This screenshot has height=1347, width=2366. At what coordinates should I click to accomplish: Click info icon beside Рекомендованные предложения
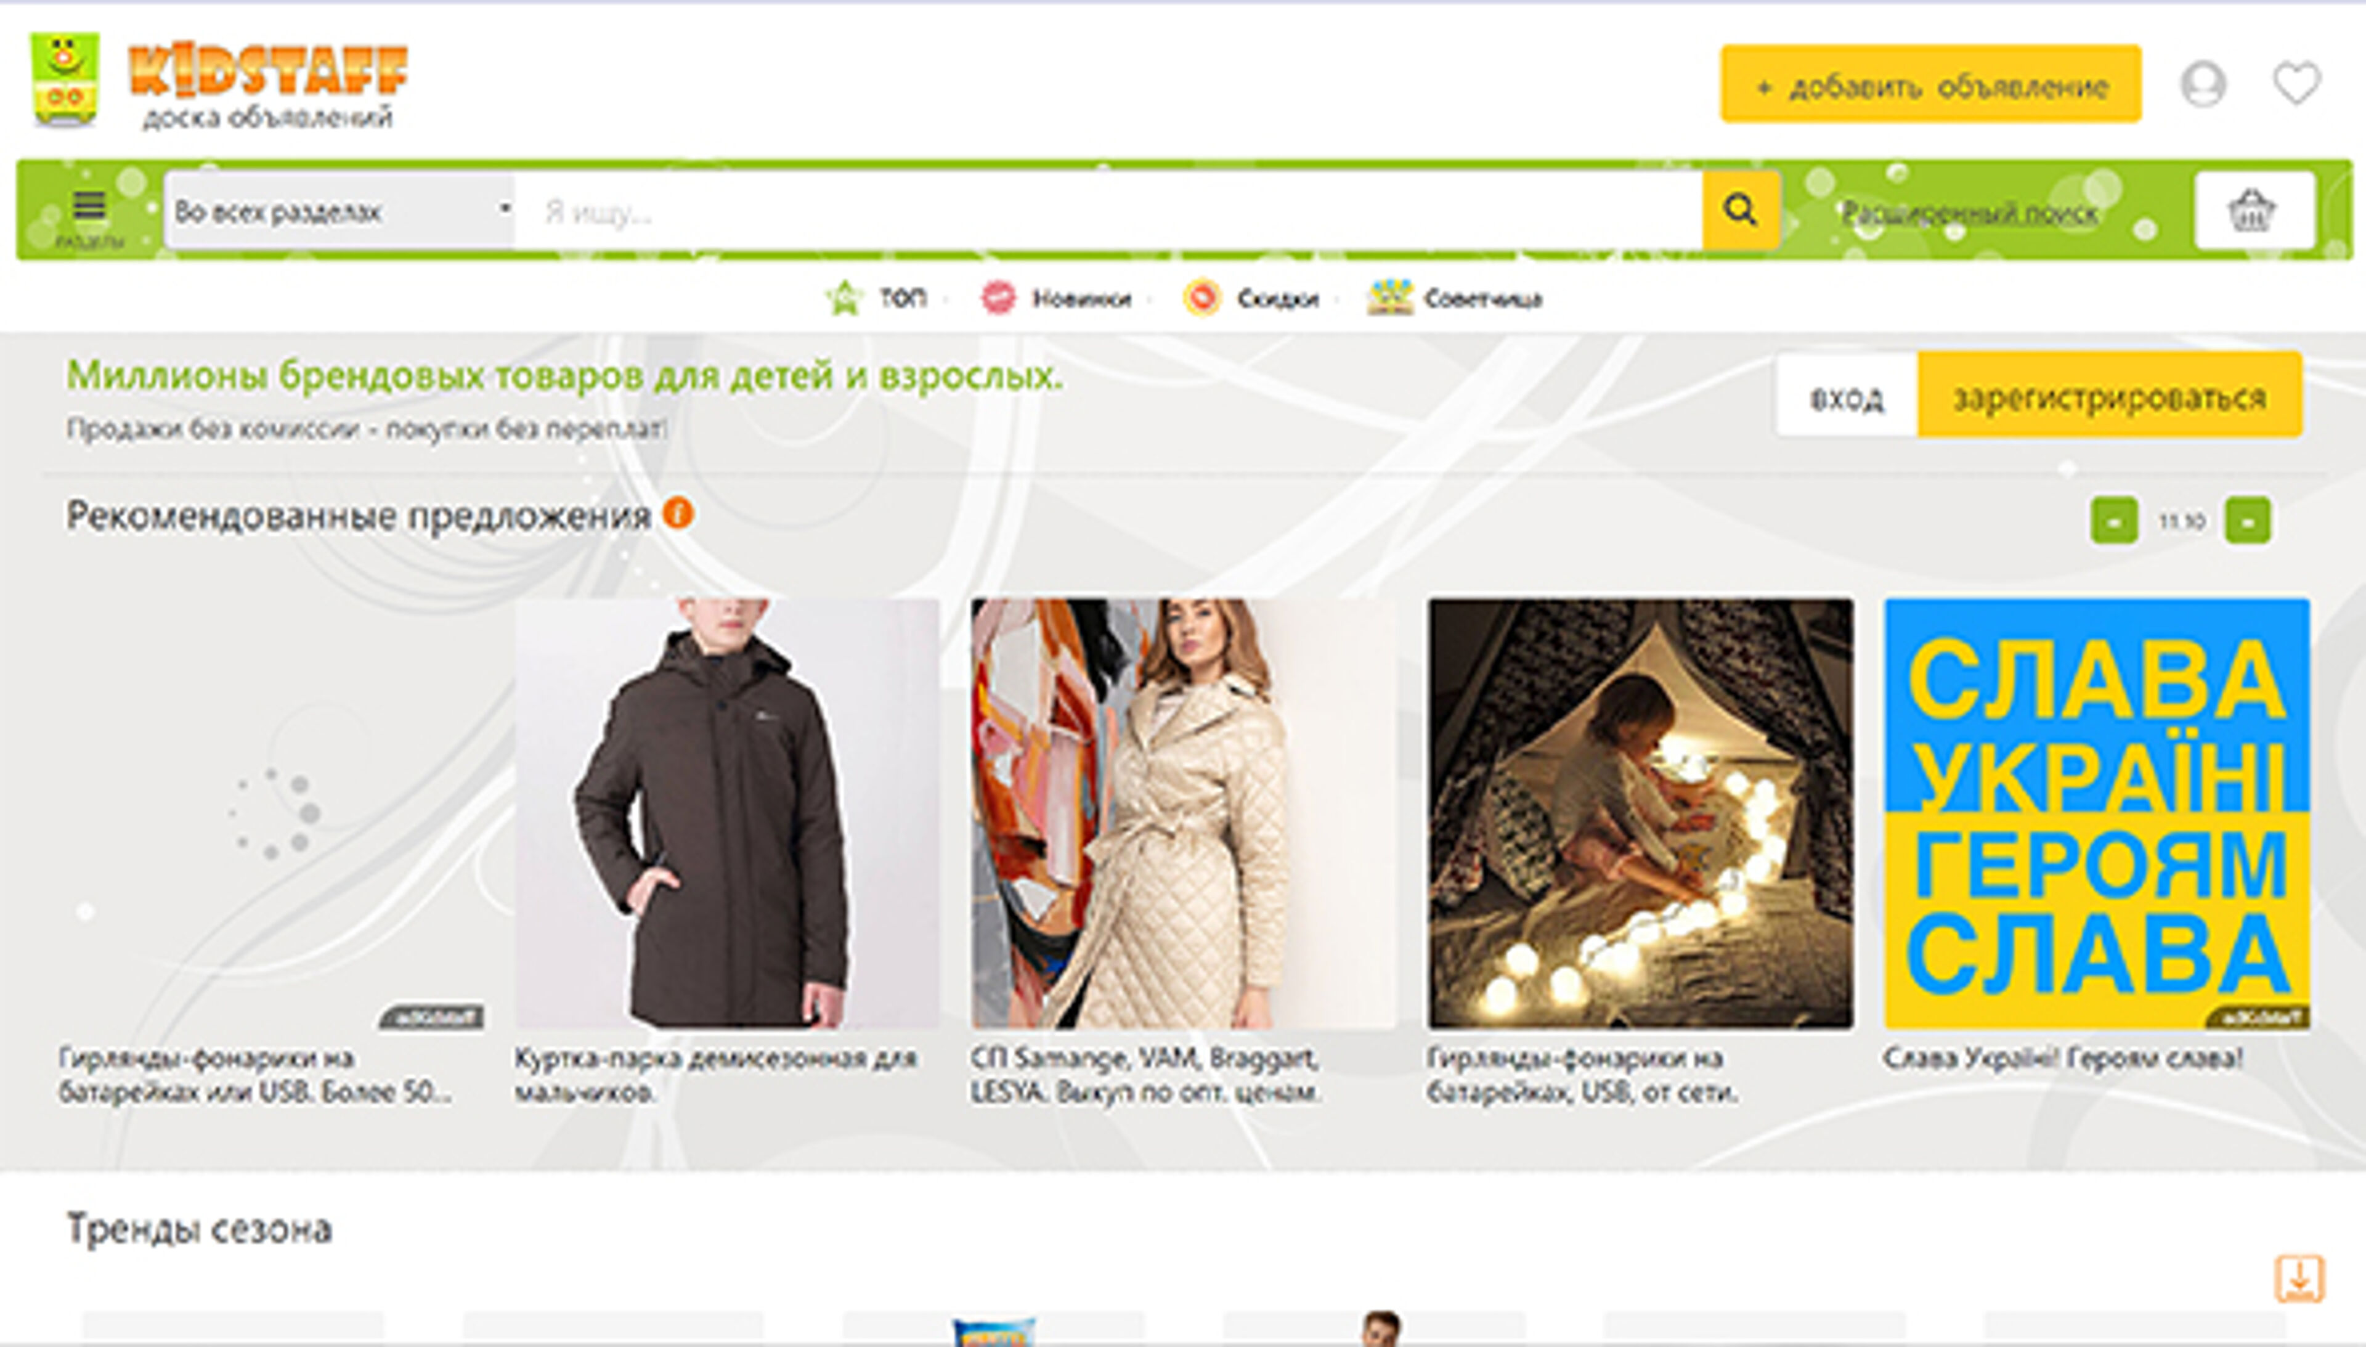(x=678, y=513)
